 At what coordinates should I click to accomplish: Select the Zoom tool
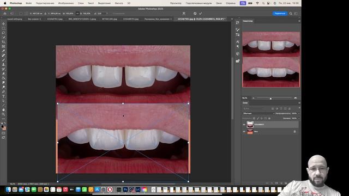click(x=3, y=114)
